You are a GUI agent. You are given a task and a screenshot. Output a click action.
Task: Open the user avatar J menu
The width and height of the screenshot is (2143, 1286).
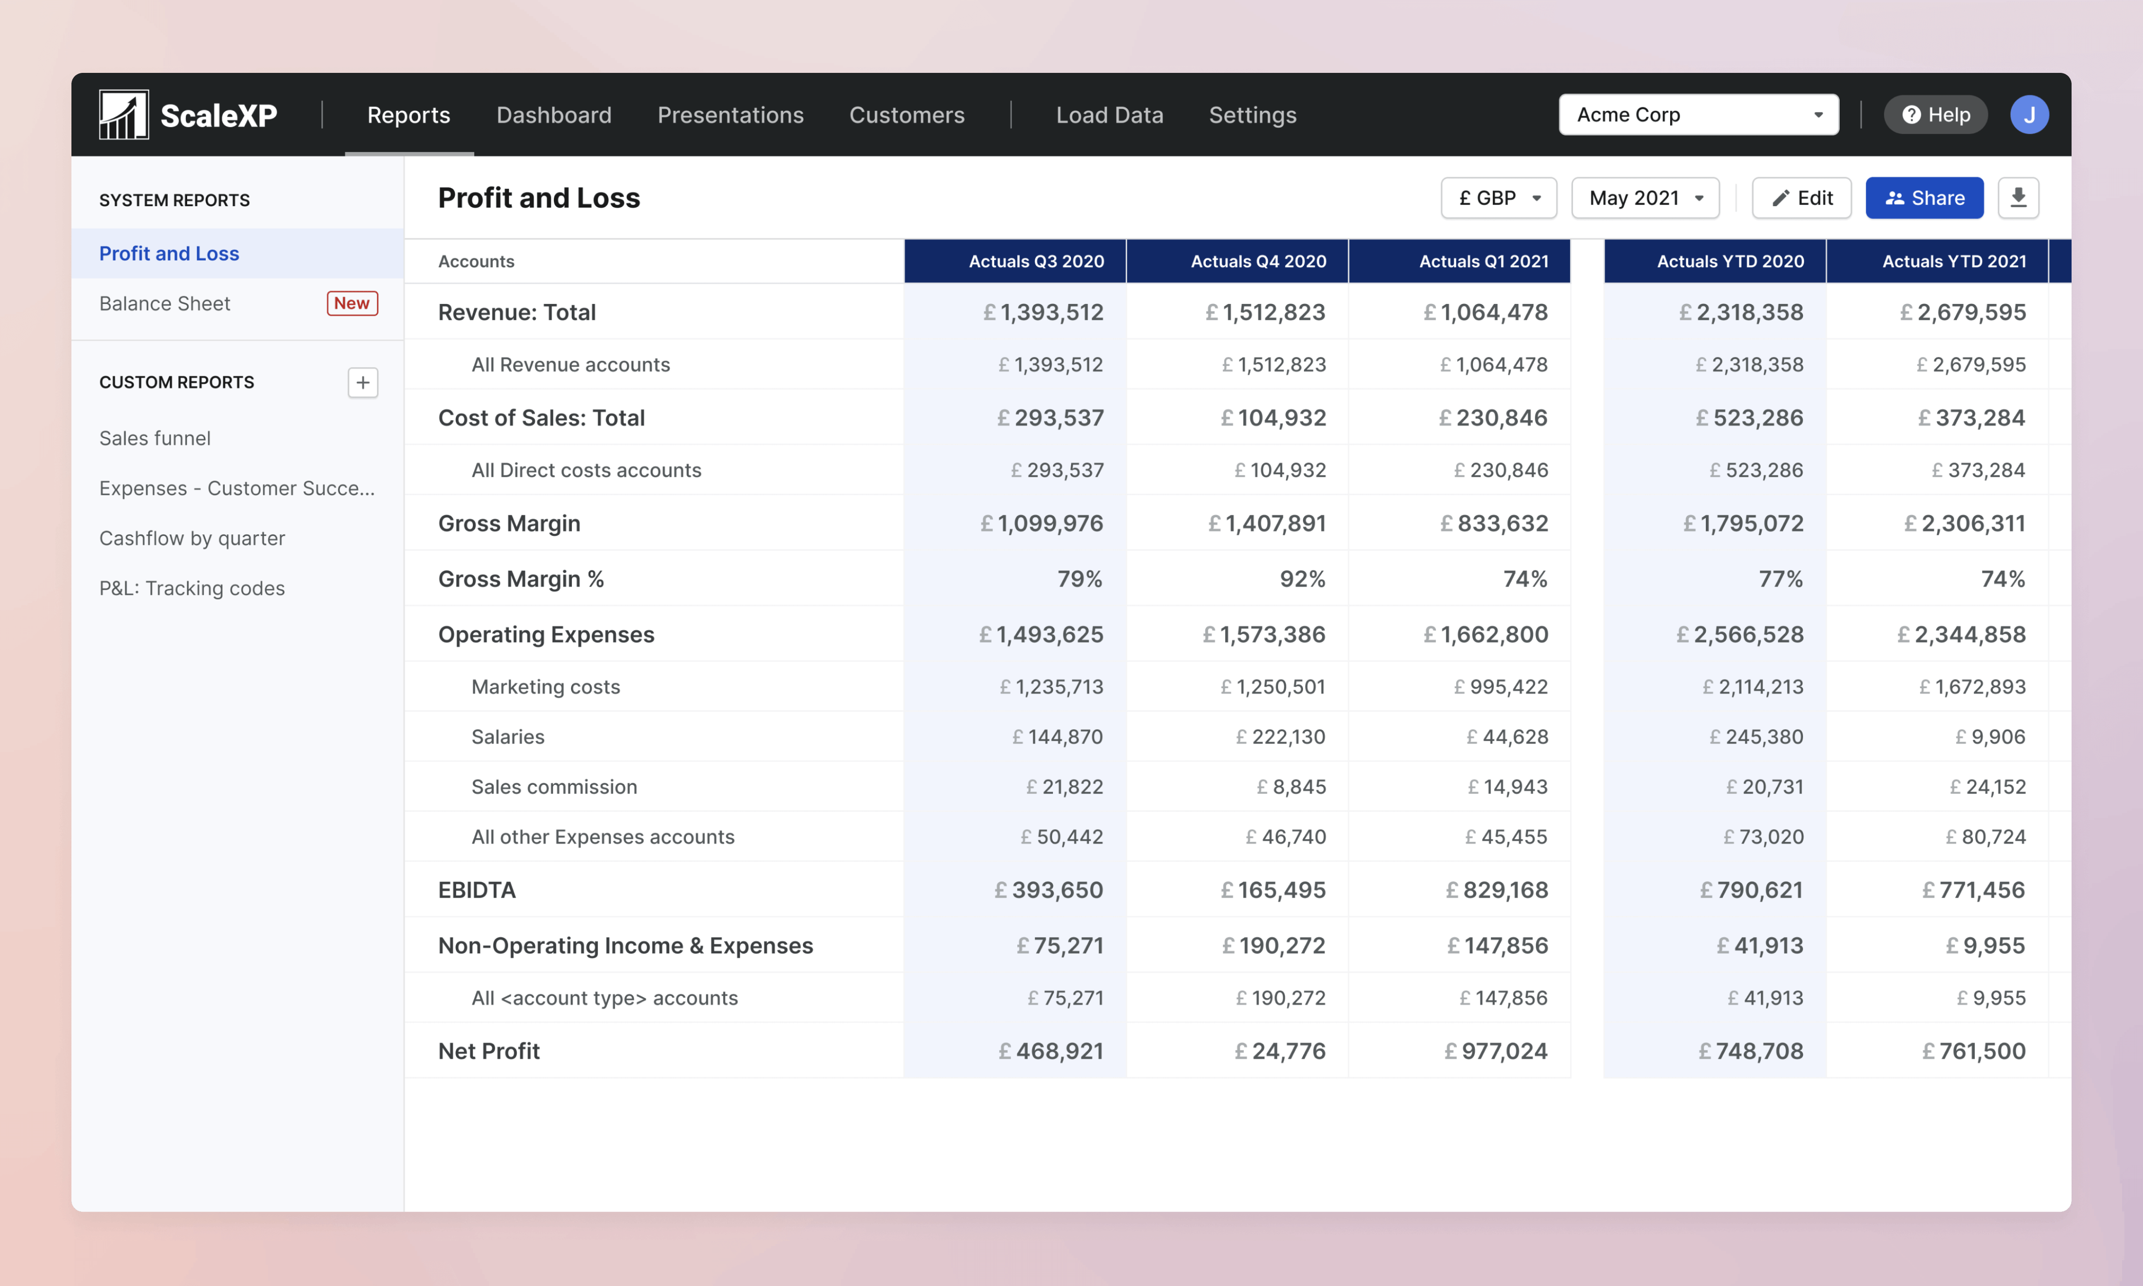(x=2029, y=114)
